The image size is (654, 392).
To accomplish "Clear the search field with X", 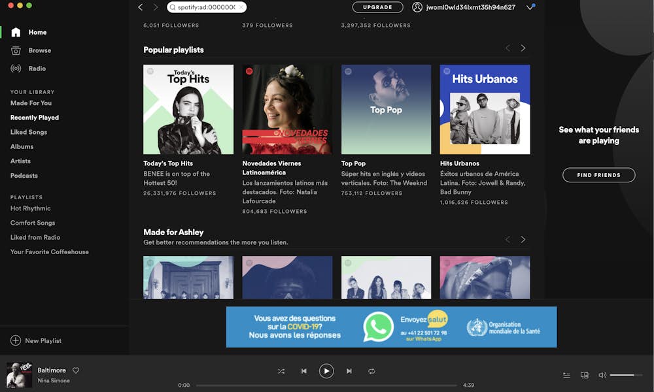I will tap(241, 7).
